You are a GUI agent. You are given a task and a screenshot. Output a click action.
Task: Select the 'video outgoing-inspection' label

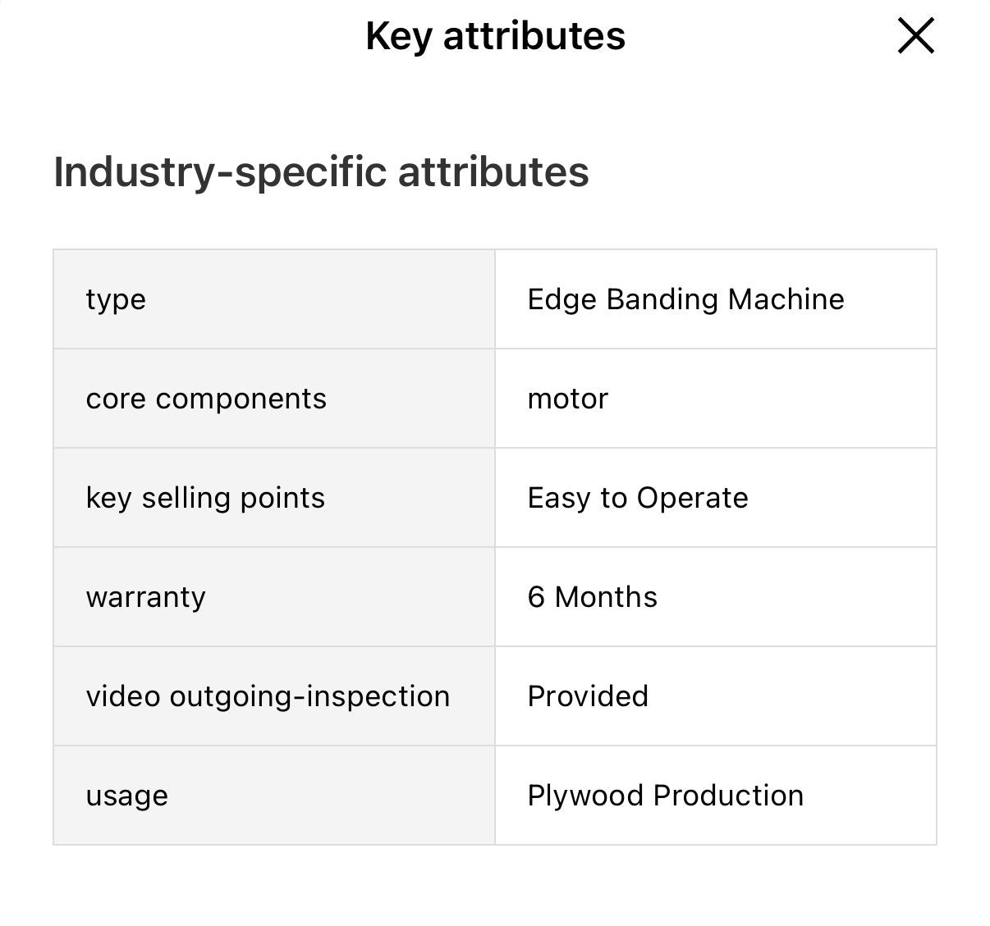[x=268, y=696]
